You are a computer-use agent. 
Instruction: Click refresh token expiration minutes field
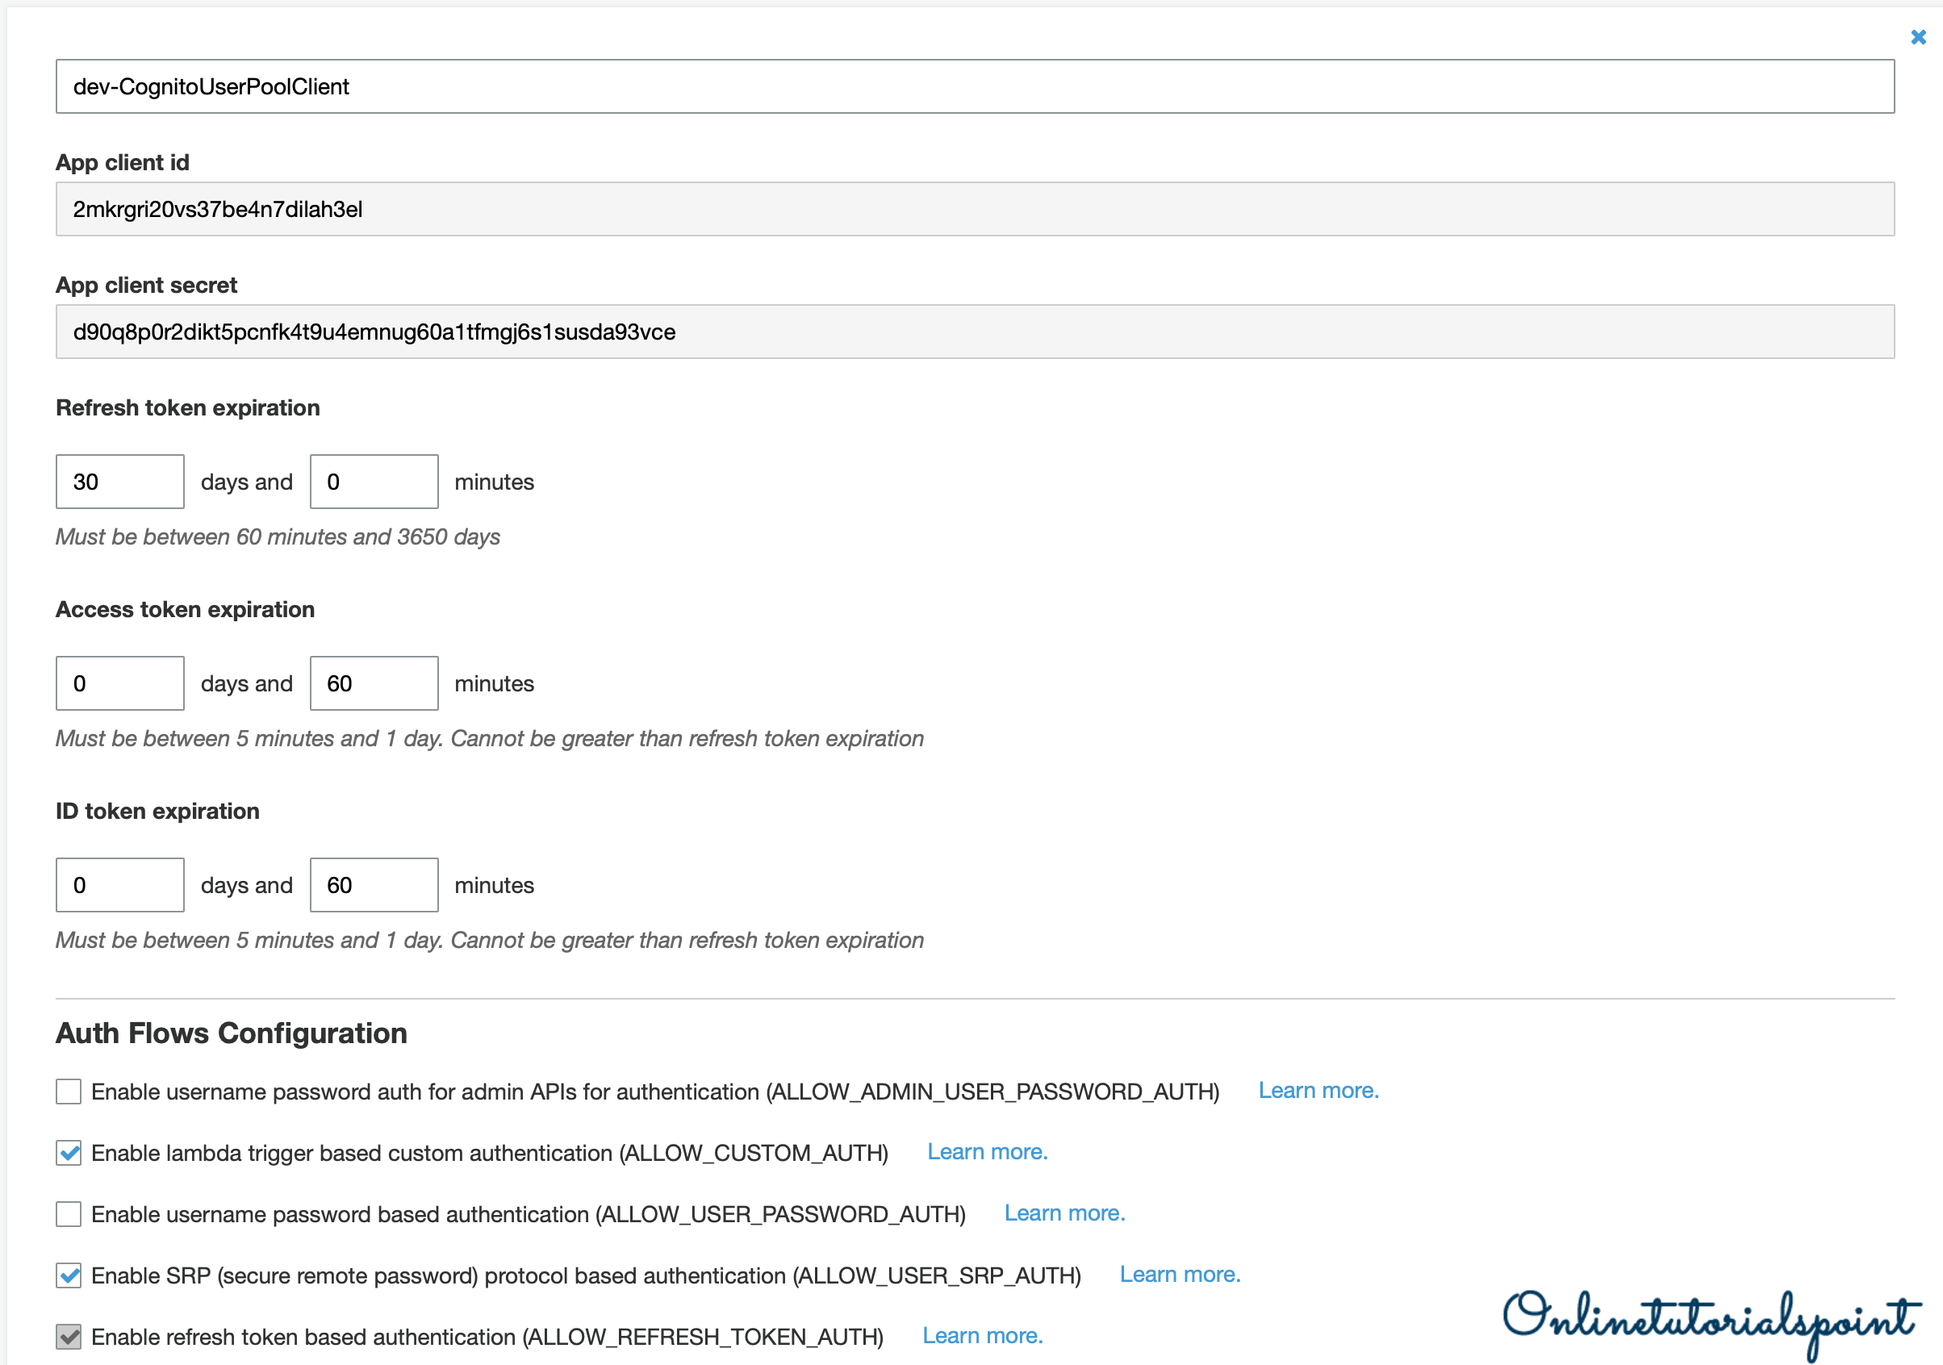pyautogui.click(x=374, y=482)
